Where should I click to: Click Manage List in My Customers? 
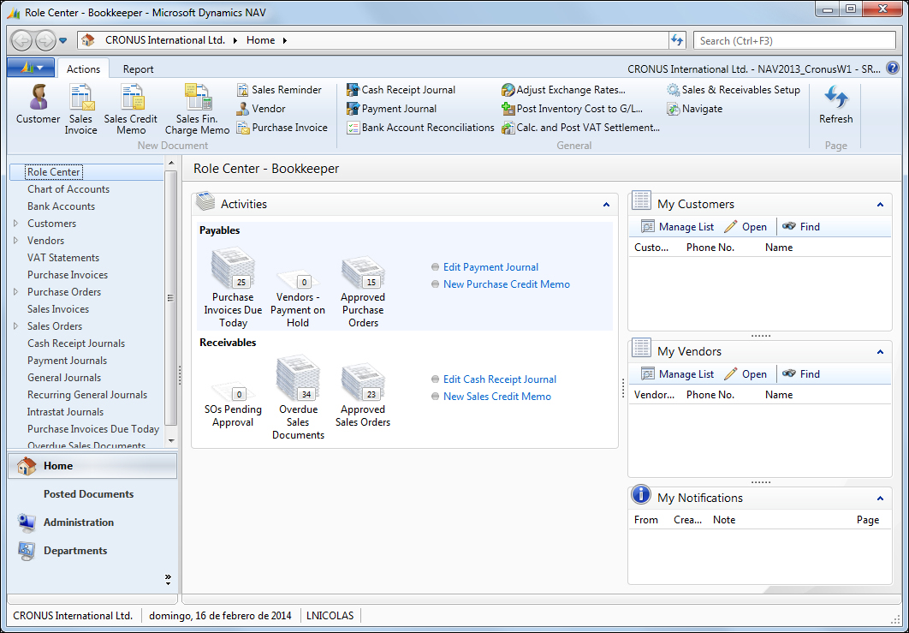tap(678, 227)
